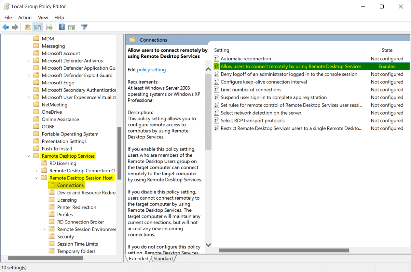Collapse the Remote Desktop Services node

(29, 156)
